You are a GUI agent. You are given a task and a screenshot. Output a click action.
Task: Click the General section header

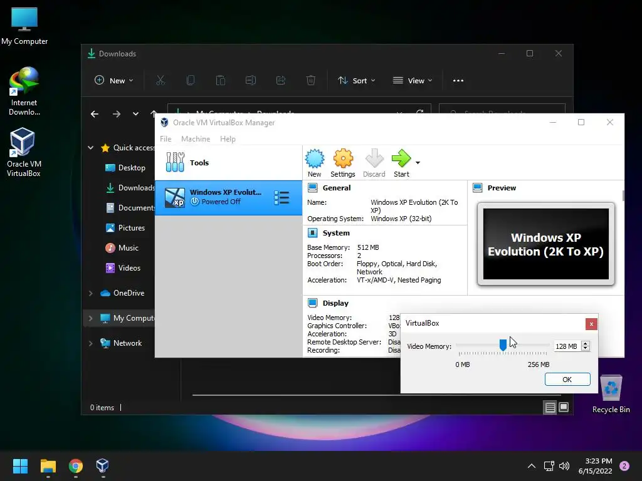(x=336, y=188)
